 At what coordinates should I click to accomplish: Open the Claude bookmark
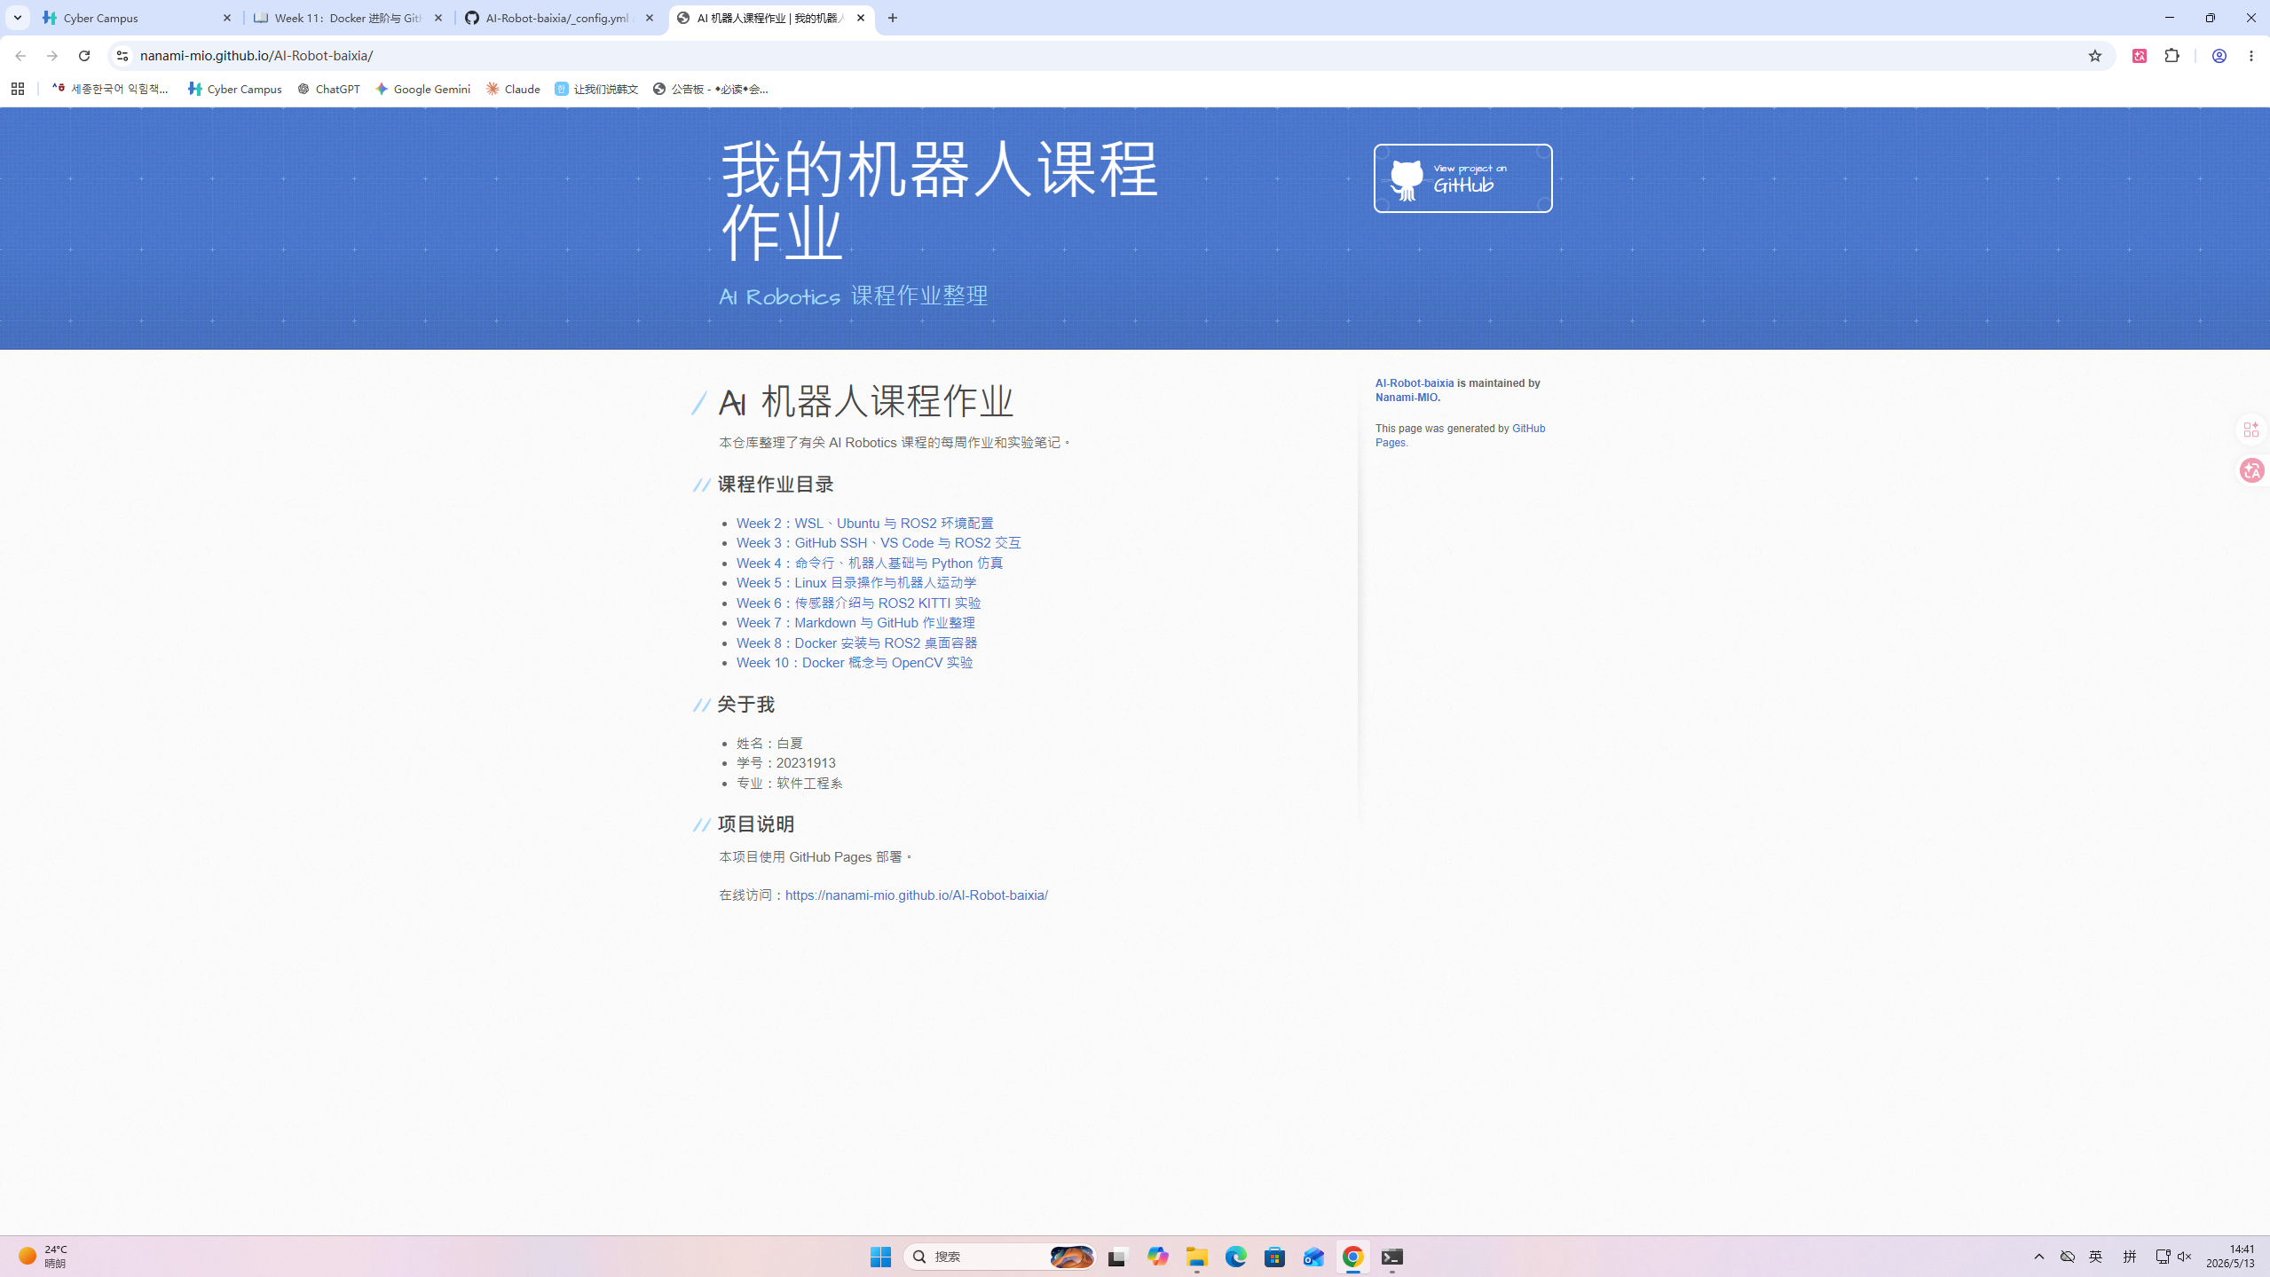point(513,89)
